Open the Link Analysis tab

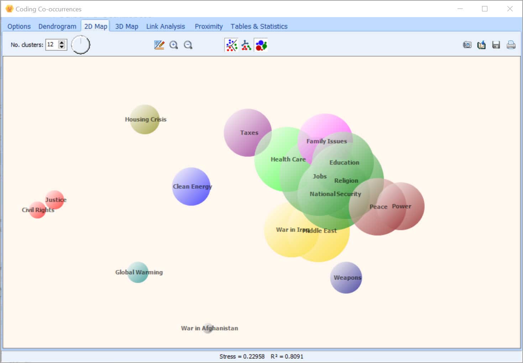point(166,26)
